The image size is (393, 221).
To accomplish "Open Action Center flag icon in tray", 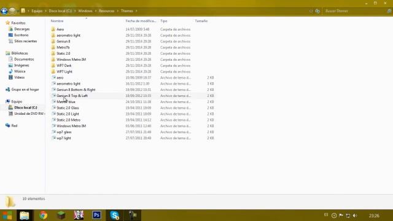I will (x=341, y=215).
